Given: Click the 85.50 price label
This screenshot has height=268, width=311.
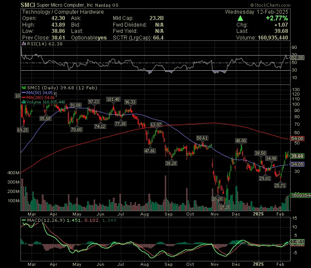Looking at the screenshot, I should pos(45,118).
